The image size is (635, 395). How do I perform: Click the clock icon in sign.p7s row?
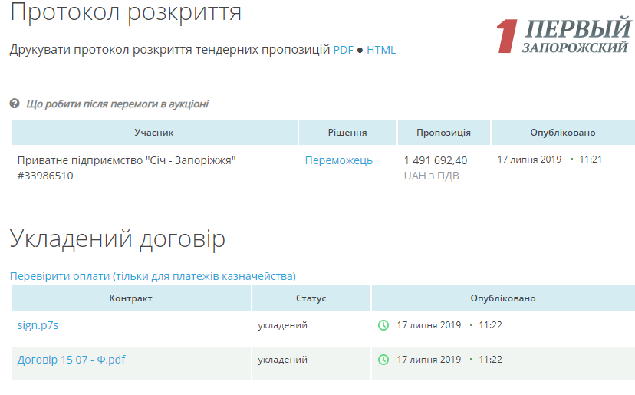click(383, 325)
